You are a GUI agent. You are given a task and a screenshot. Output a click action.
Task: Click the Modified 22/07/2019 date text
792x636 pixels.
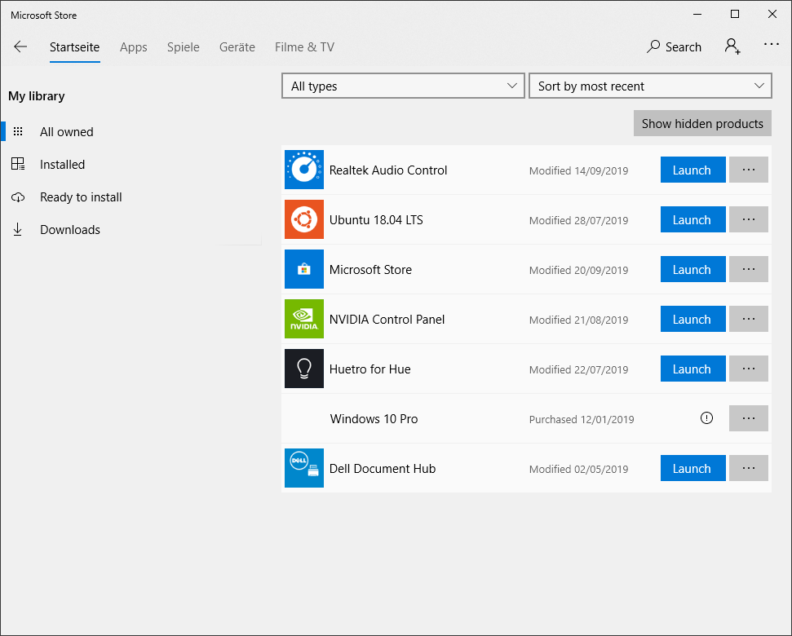point(578,369)
